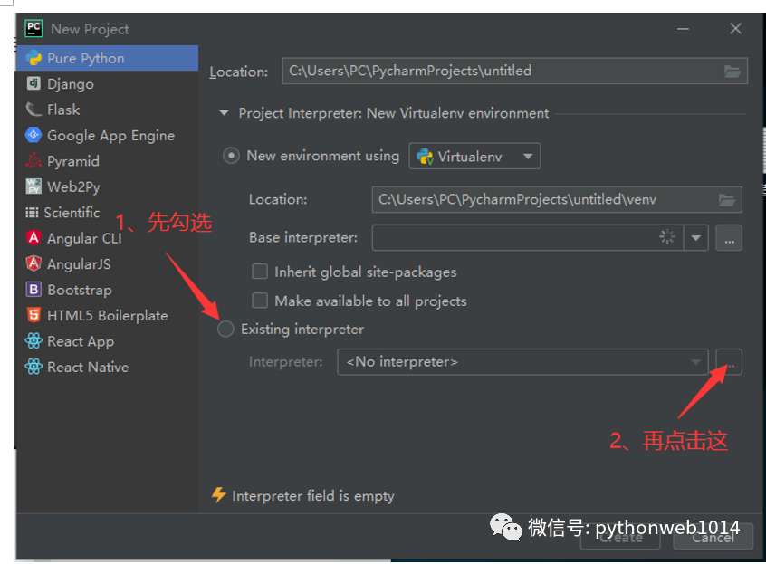Collapse Project Interpreter section triangle
Viewport: 766px width, 564px height.
225,113
